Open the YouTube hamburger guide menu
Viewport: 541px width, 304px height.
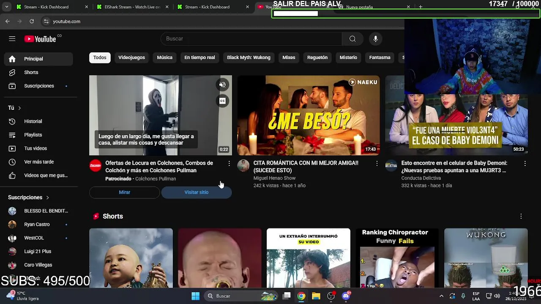coord(12,39)
